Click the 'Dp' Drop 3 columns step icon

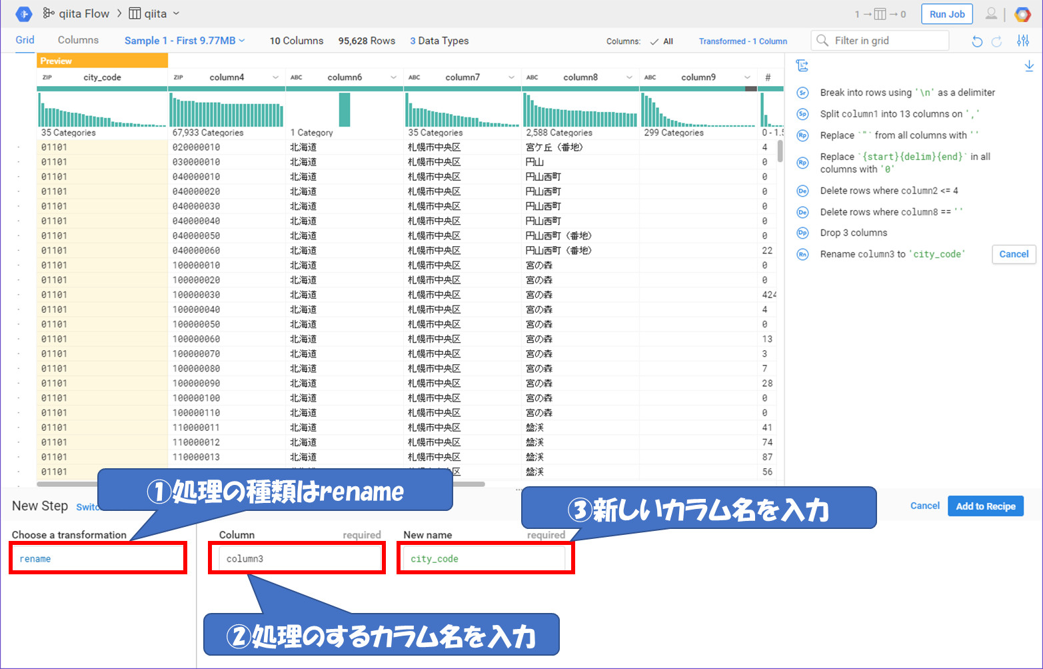pyautogui.click(x=802, y=233)
